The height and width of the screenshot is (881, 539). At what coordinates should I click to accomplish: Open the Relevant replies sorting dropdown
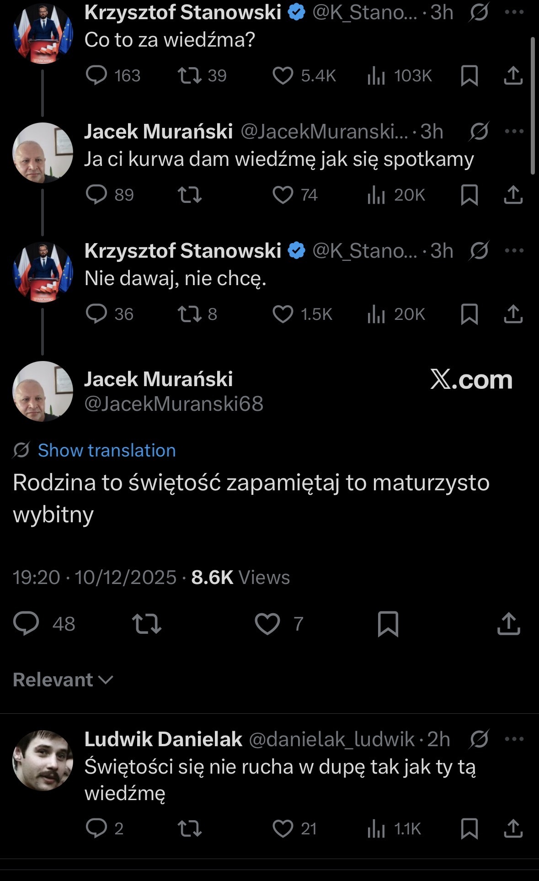point(63,680)
